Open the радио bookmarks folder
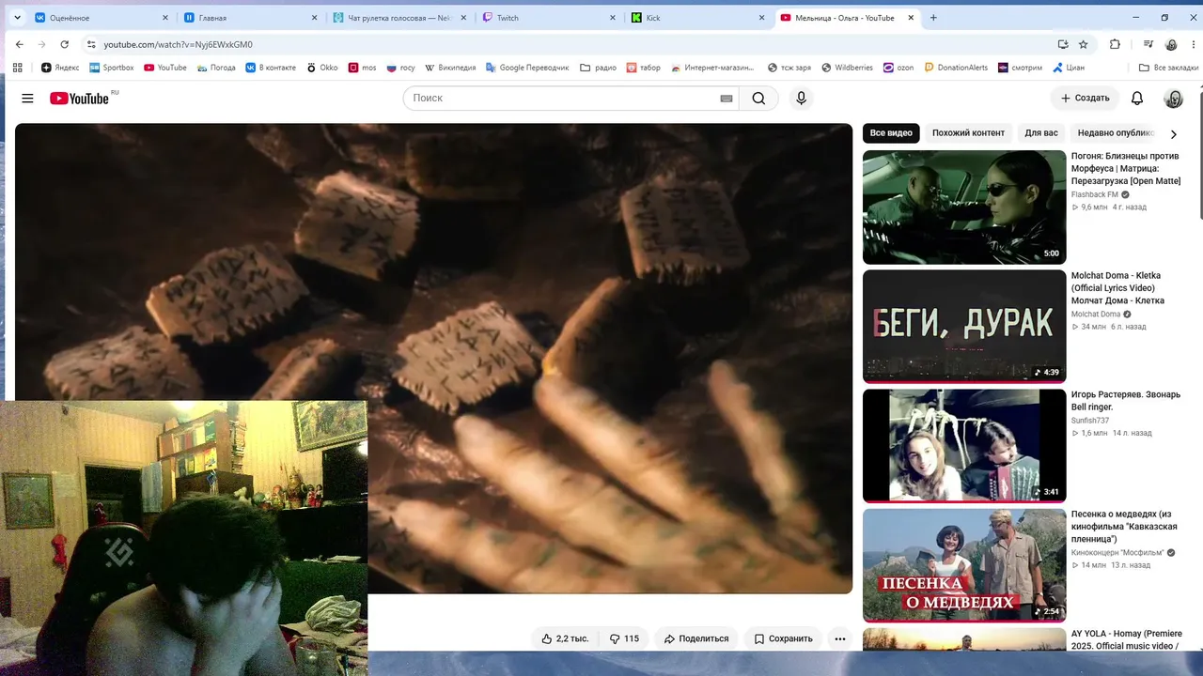The height and width of the screenshot is (676, 1203). 598,68
